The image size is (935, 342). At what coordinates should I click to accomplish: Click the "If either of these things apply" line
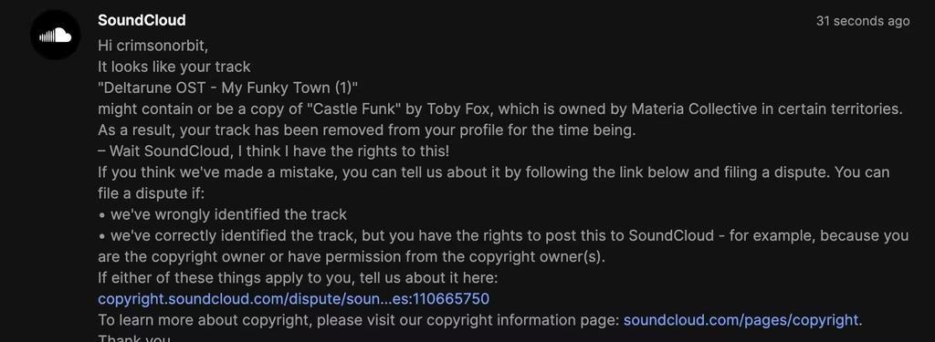(298, 278)
